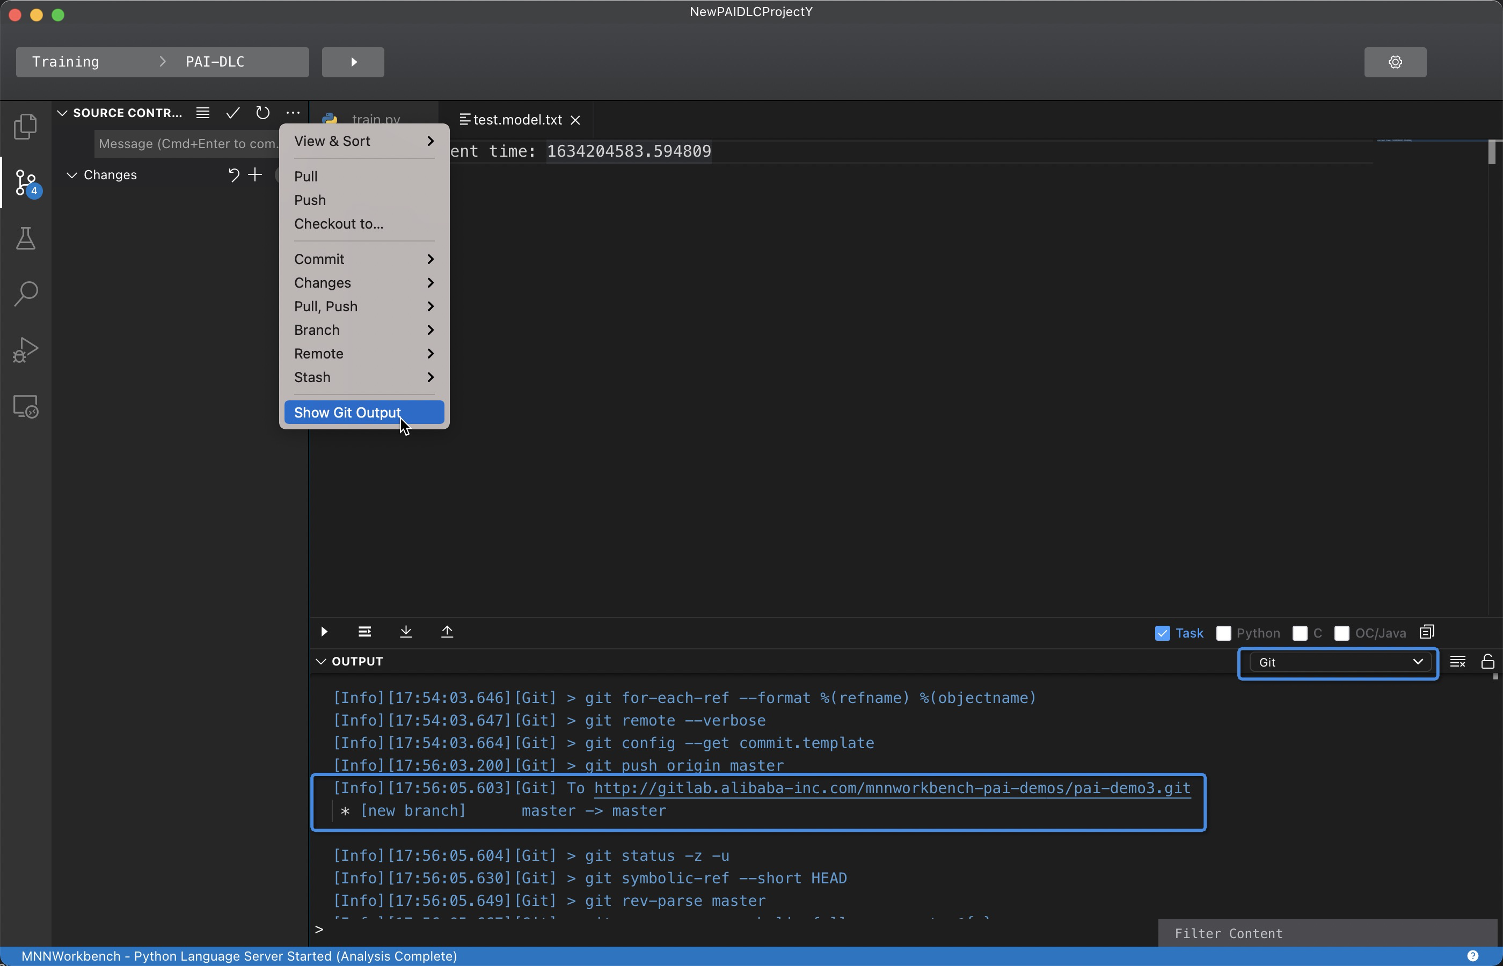Screen dimensions: 1503x966
Task: Expand the View & Sort submenu
Action: tap(364, 141)
